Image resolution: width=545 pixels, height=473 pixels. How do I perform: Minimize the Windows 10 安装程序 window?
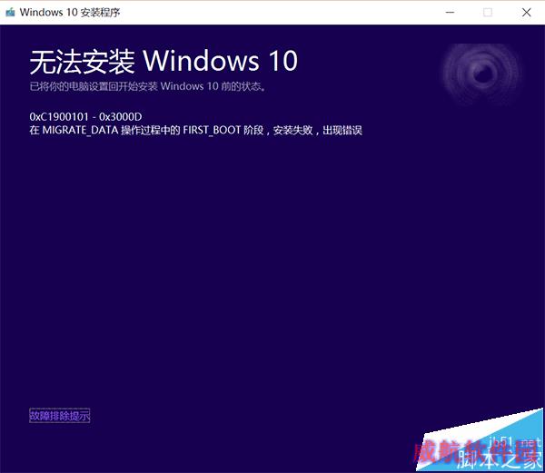coord(451,13)
